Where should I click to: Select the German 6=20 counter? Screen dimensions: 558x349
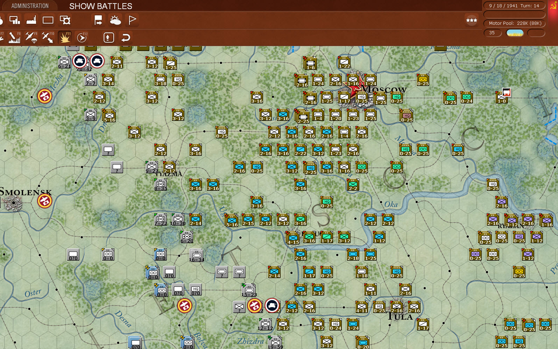187,237
